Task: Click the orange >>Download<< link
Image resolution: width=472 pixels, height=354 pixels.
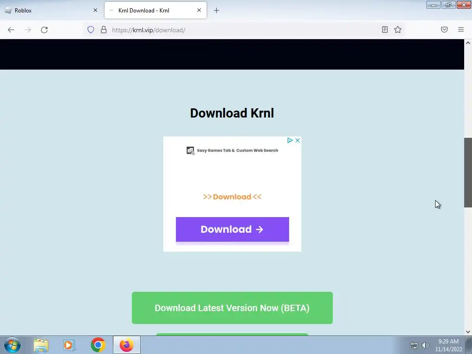Action: (232, 197)
